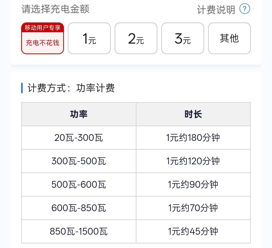
Task: Click the 850瓦-1500瓦 highest power row
Action: [79, 231]
